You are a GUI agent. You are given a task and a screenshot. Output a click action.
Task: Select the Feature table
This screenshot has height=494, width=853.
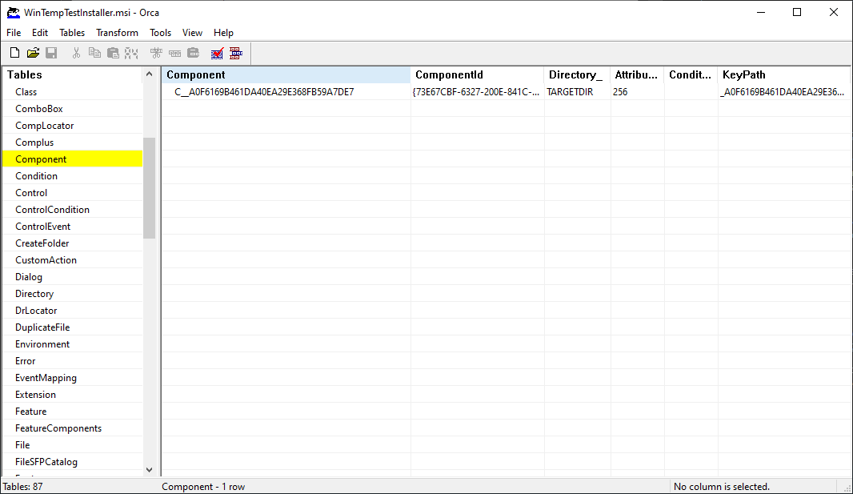coord(72,412)
